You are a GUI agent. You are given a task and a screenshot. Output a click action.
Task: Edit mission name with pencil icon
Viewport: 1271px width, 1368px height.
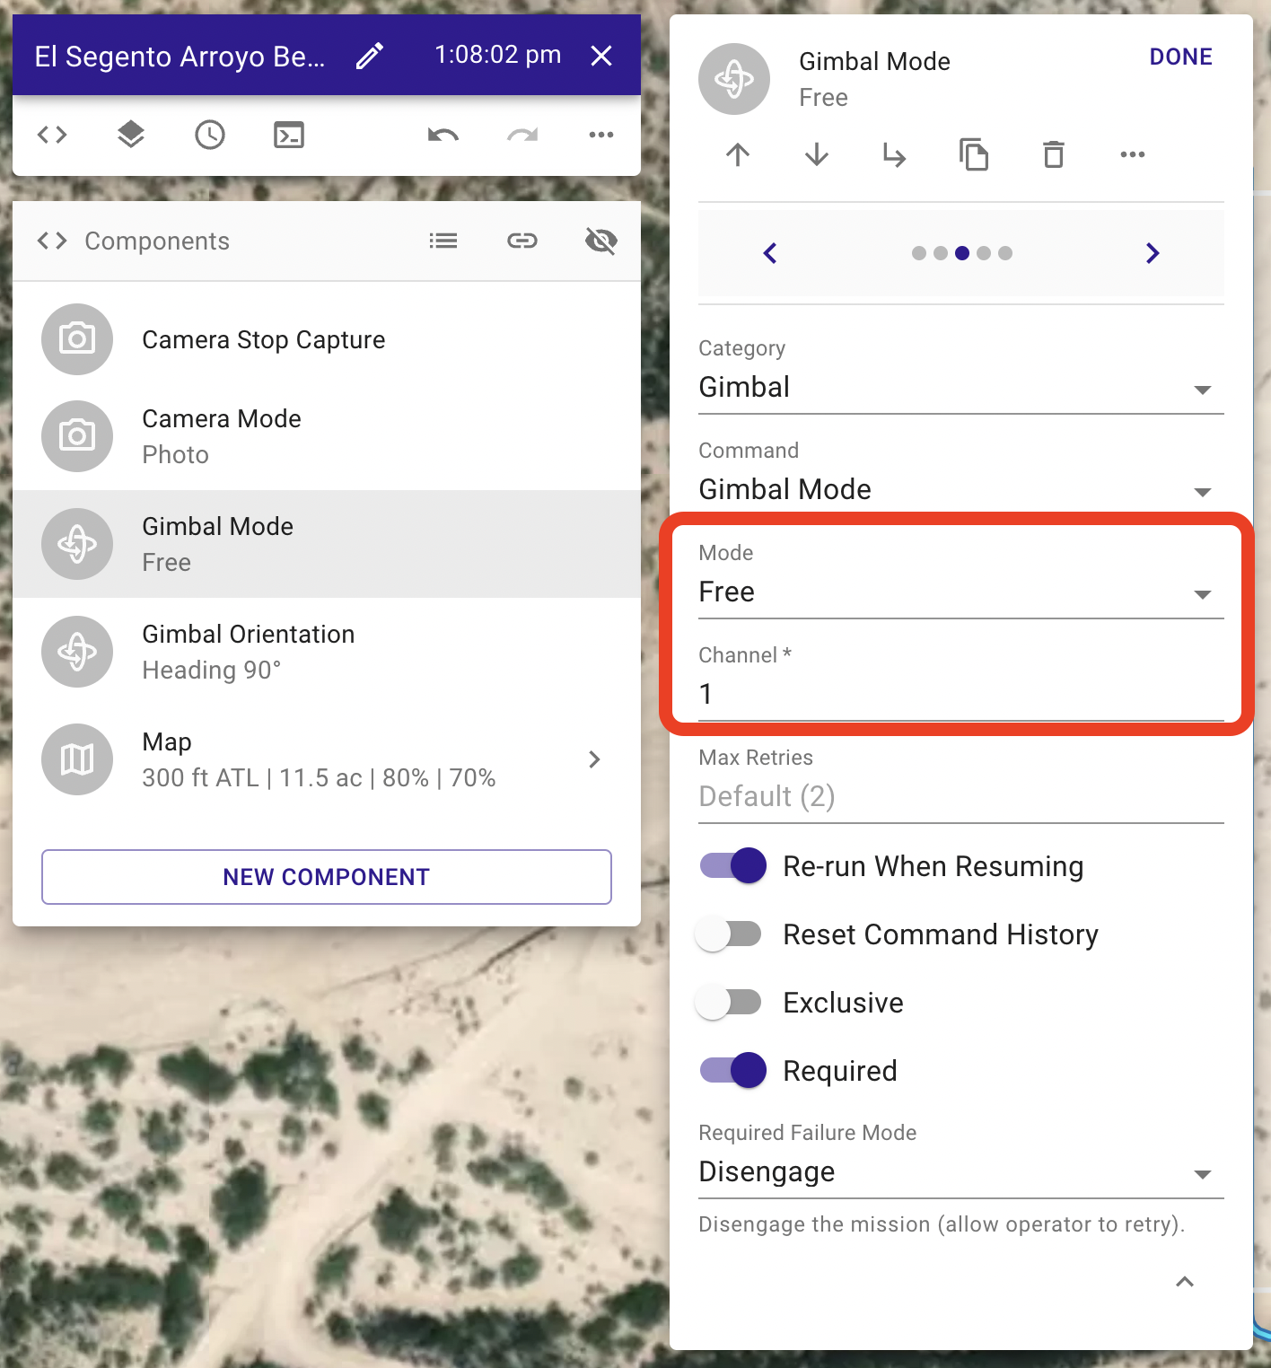pos(369,56)
